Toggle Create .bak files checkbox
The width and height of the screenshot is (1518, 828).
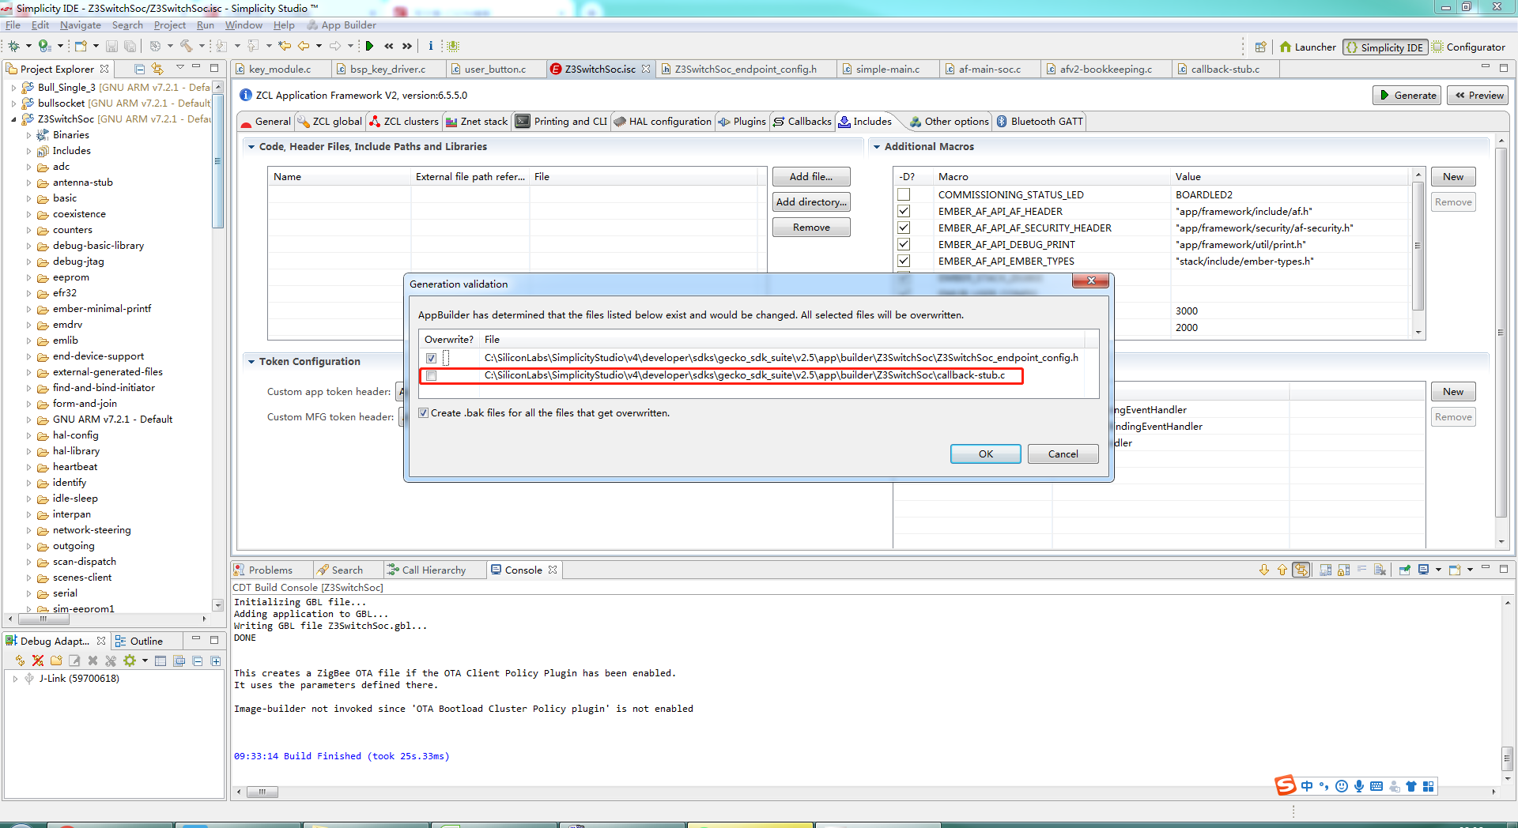[424, 412]
